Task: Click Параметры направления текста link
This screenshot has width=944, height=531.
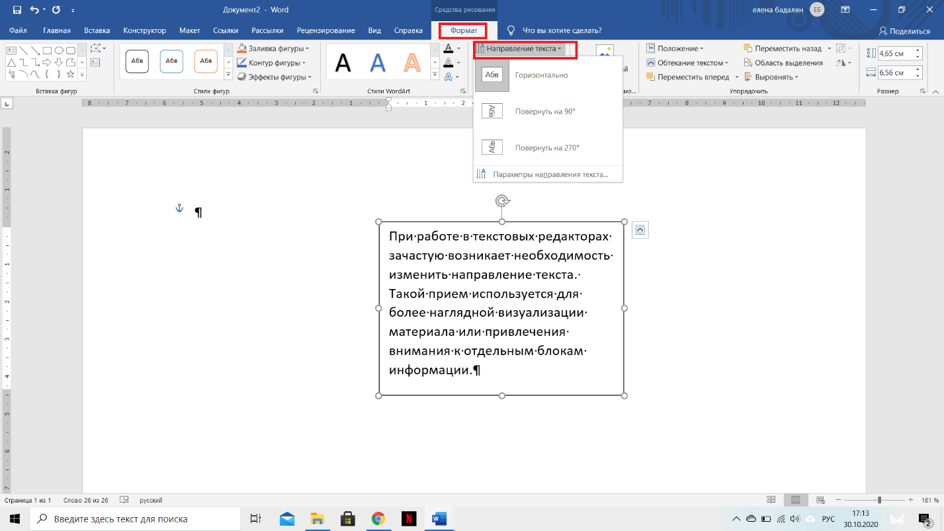Action: point(549,175)
